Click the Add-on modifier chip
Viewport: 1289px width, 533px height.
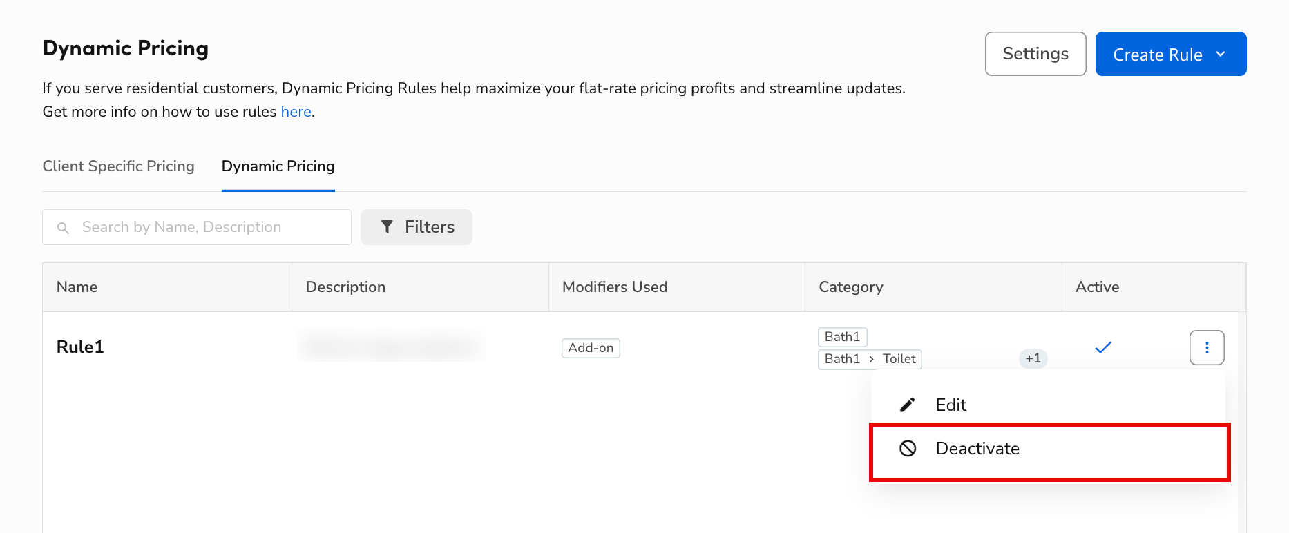591,348
